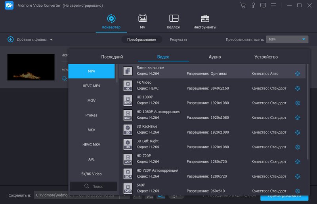The image size is (317, 204).
Task: Choose HD 1080P Автокоррекция preset
Action: pyautogui.click(x=212, y=115)
